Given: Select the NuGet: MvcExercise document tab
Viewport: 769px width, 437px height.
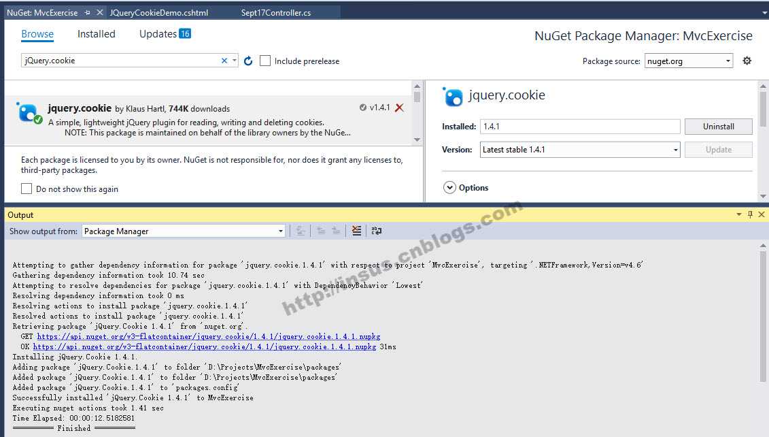Looking at the screenshot, I should coord(42,13).
